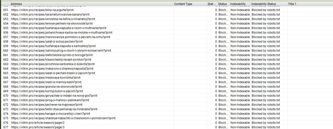The width and height of the screenshot is (333, 129).
Task: Select the testo-dlya-pelmenej-na-mineralke?print URL
Action: [54, 109]
